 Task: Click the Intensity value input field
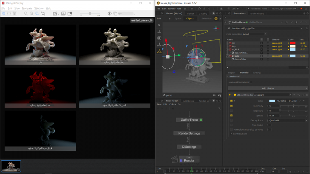pos(275,106)
